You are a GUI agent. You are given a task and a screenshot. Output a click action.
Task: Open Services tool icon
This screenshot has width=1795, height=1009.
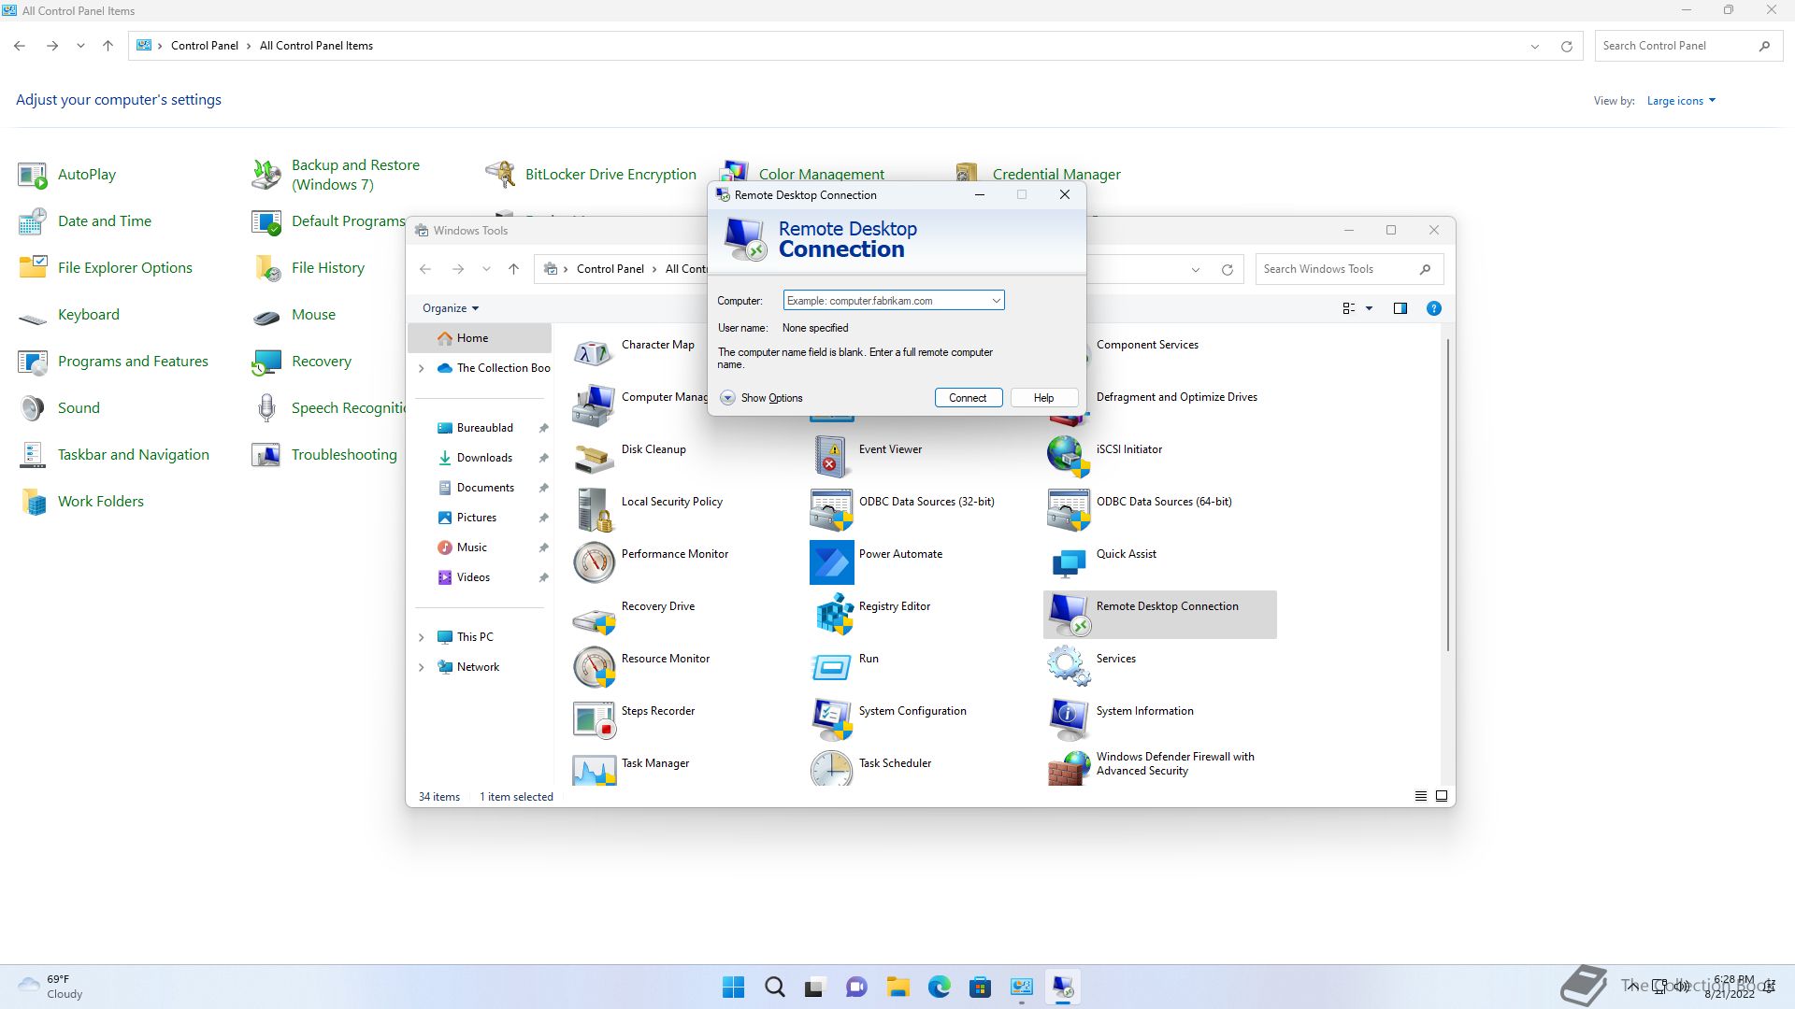coord(1069,667)
